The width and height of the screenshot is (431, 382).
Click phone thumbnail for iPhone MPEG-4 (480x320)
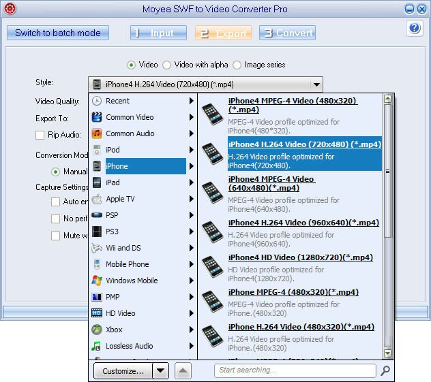coord(213,302)
